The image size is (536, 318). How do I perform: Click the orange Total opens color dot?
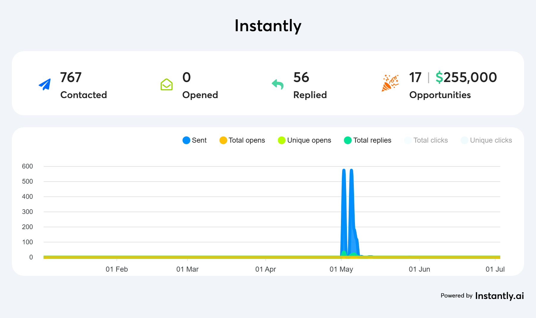click(x=223, y=140)
